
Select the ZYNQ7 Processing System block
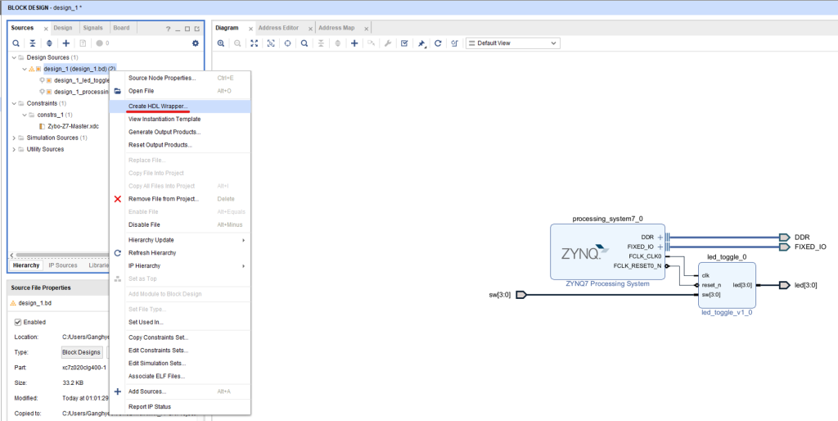pos(608,252)
